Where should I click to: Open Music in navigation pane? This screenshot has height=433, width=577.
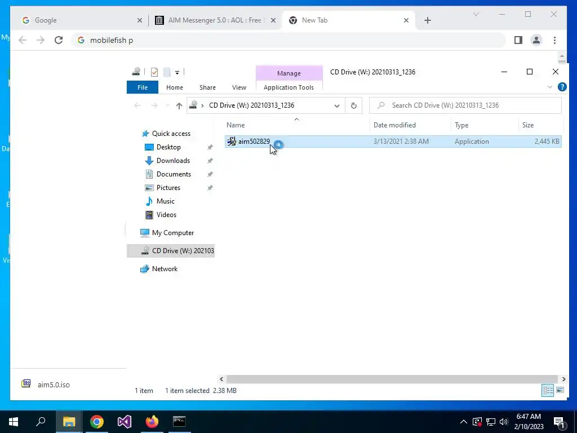coord(165,201)
